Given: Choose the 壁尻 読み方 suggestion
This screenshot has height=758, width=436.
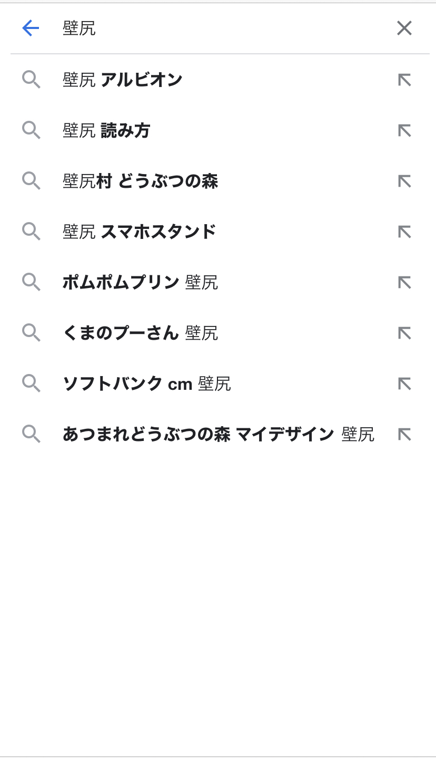Looking at the screenshot, I should tap(106, 130).
